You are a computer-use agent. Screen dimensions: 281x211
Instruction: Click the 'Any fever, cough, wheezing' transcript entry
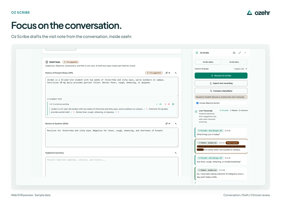[221, 160]
